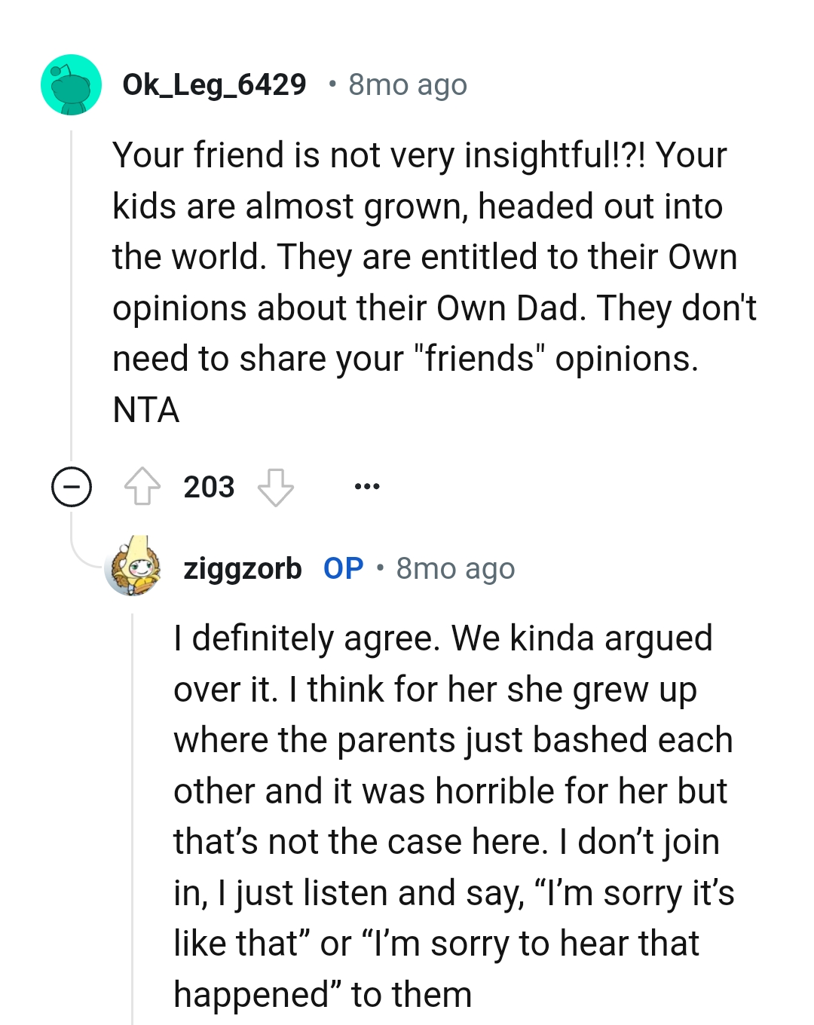Open ziggzorb's profile
Image resolution: width=814 pixels, height=1025 pixels.
pyautogui.click(x=243, y=569)
